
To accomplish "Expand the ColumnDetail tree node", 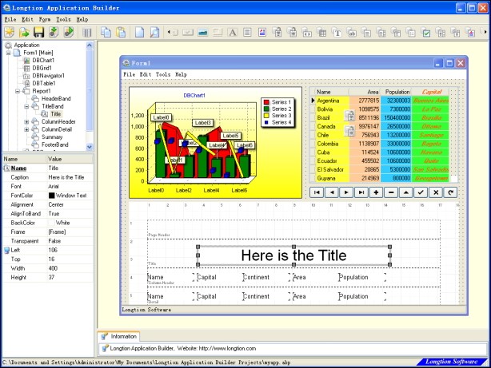I will coord(26,129).
